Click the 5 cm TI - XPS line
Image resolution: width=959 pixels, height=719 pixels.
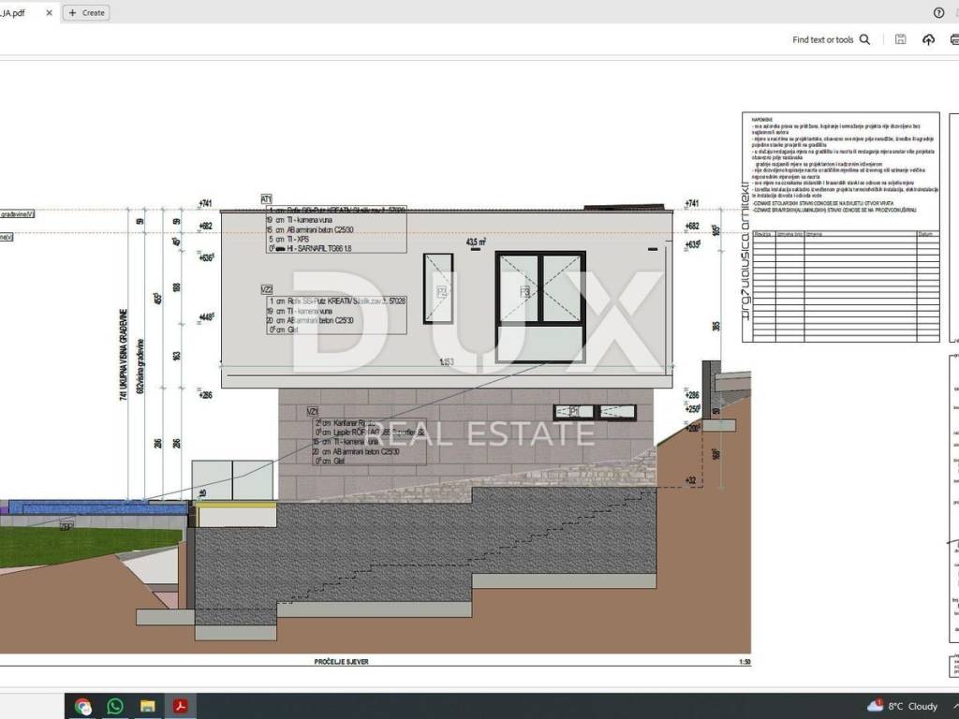point(289,240)
